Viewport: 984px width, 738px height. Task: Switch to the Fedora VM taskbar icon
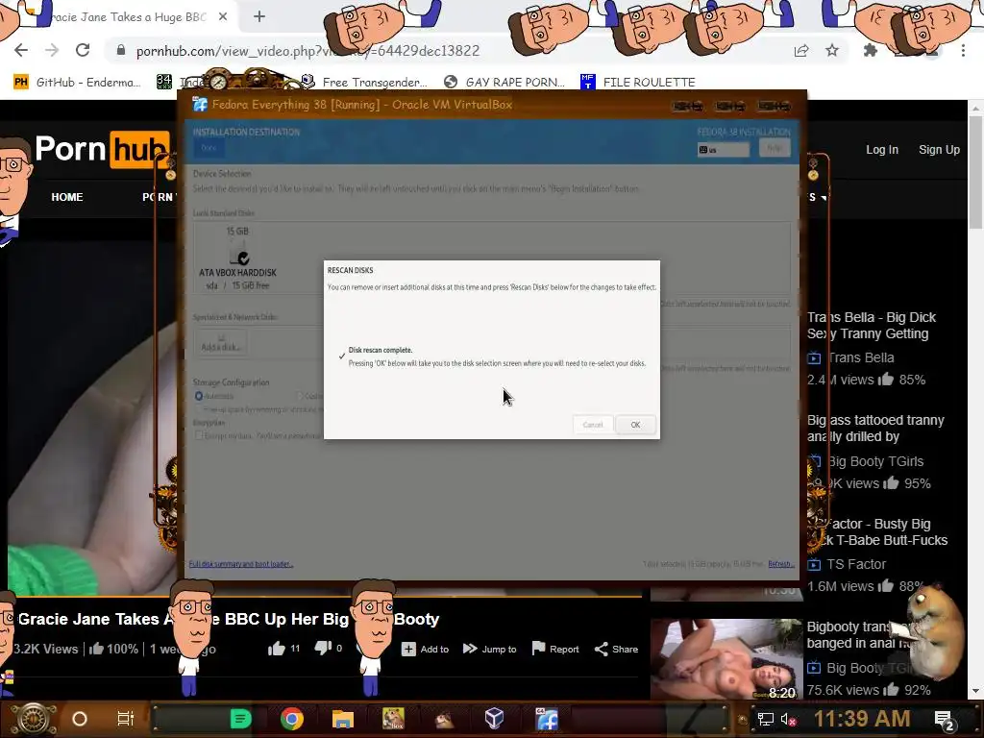click(547, 719)
